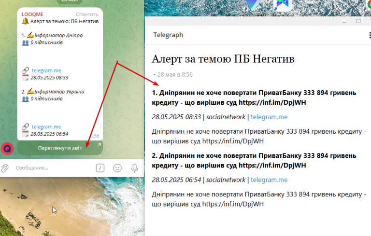
Task: Click the 8:56 message timestamp in chat
Action: tap(95, 136)
